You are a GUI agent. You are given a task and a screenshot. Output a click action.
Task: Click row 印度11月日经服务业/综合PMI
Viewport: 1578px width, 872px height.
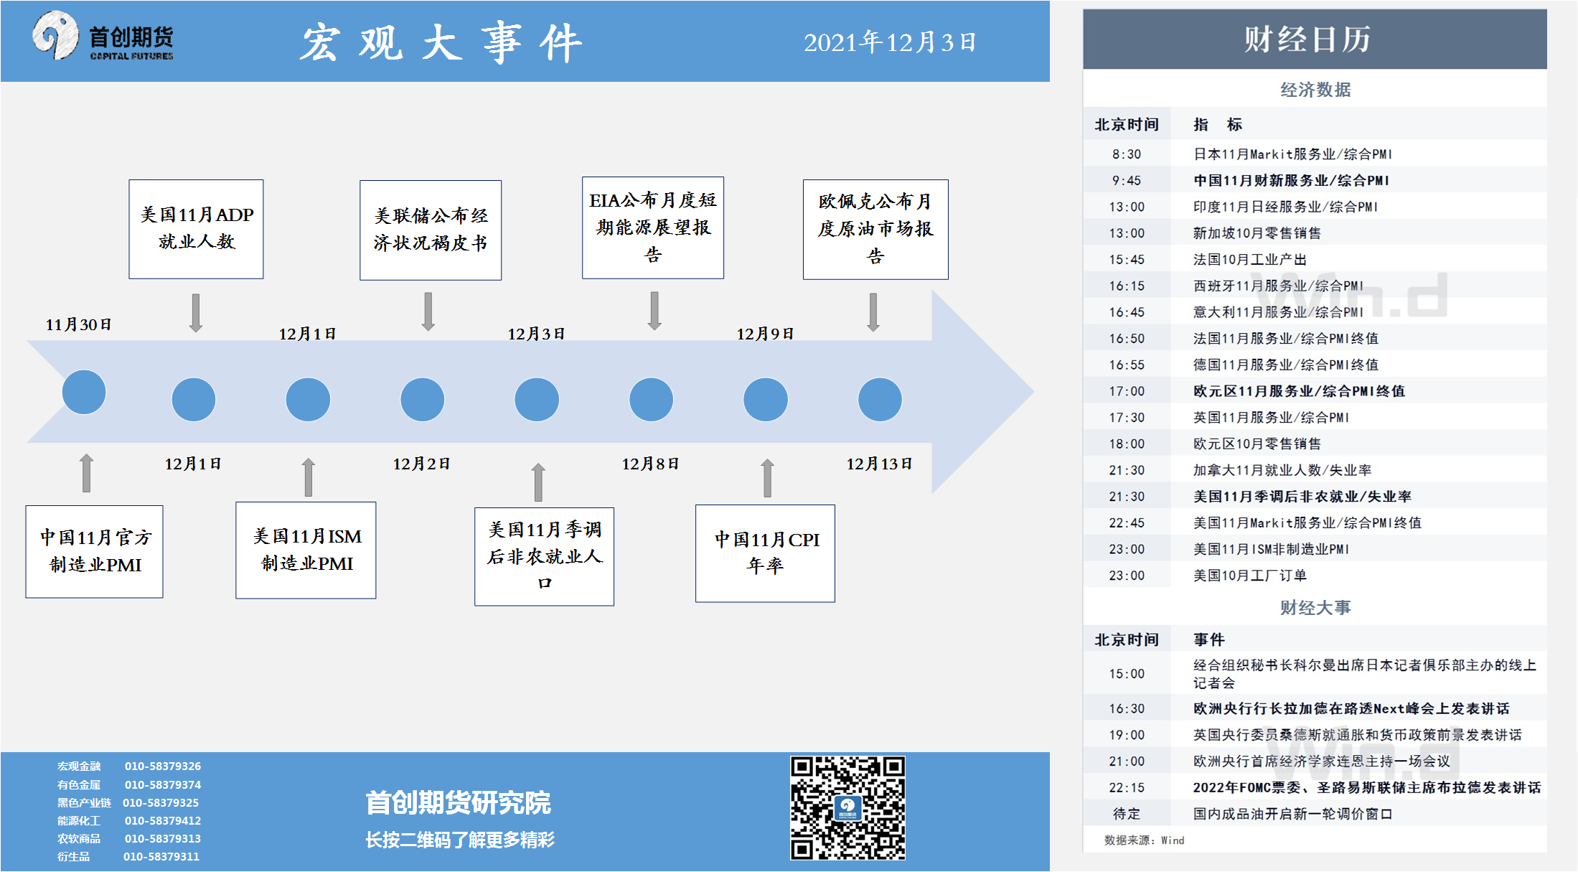[1315, 207]
